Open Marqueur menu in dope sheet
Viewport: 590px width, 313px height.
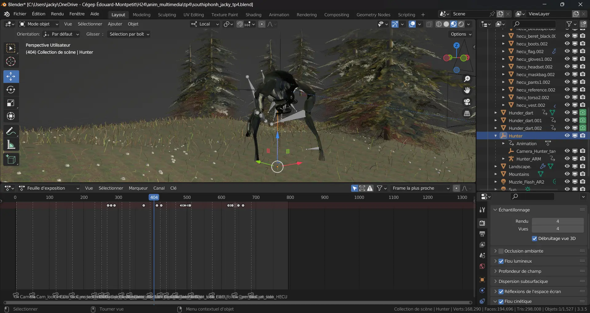click(x=138, y=188)
